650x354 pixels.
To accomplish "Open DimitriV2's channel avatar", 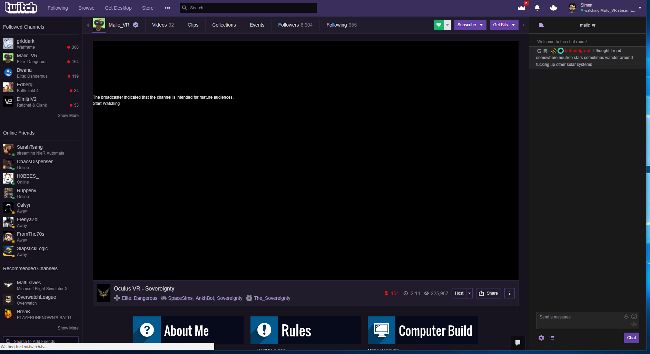I will 8,102.
